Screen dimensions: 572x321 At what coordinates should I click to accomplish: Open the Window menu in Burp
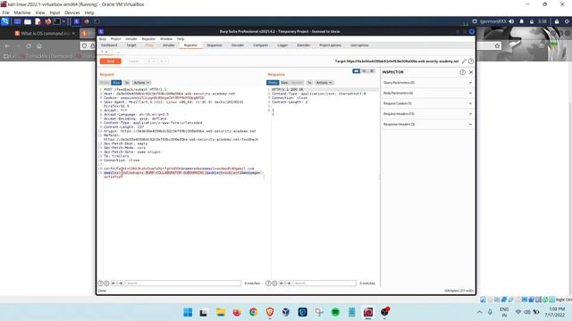tap(166, 39)
